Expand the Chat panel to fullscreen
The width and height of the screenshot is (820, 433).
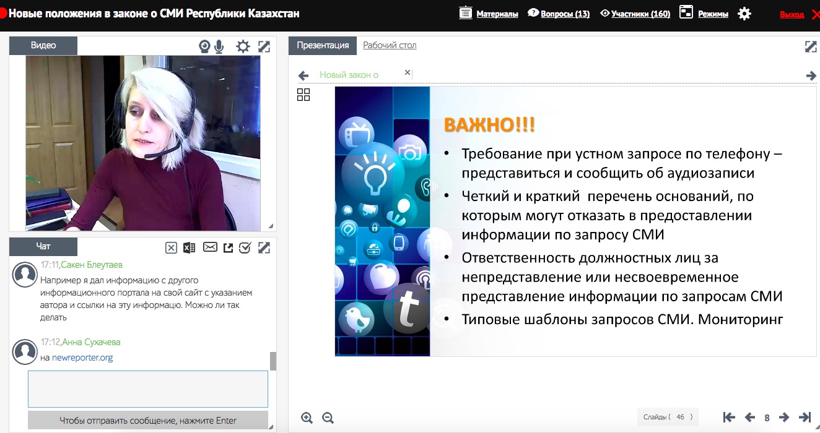[x=264, y=247]
